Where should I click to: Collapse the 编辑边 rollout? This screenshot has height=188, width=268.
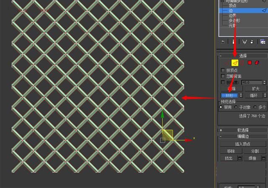[243, 136]
